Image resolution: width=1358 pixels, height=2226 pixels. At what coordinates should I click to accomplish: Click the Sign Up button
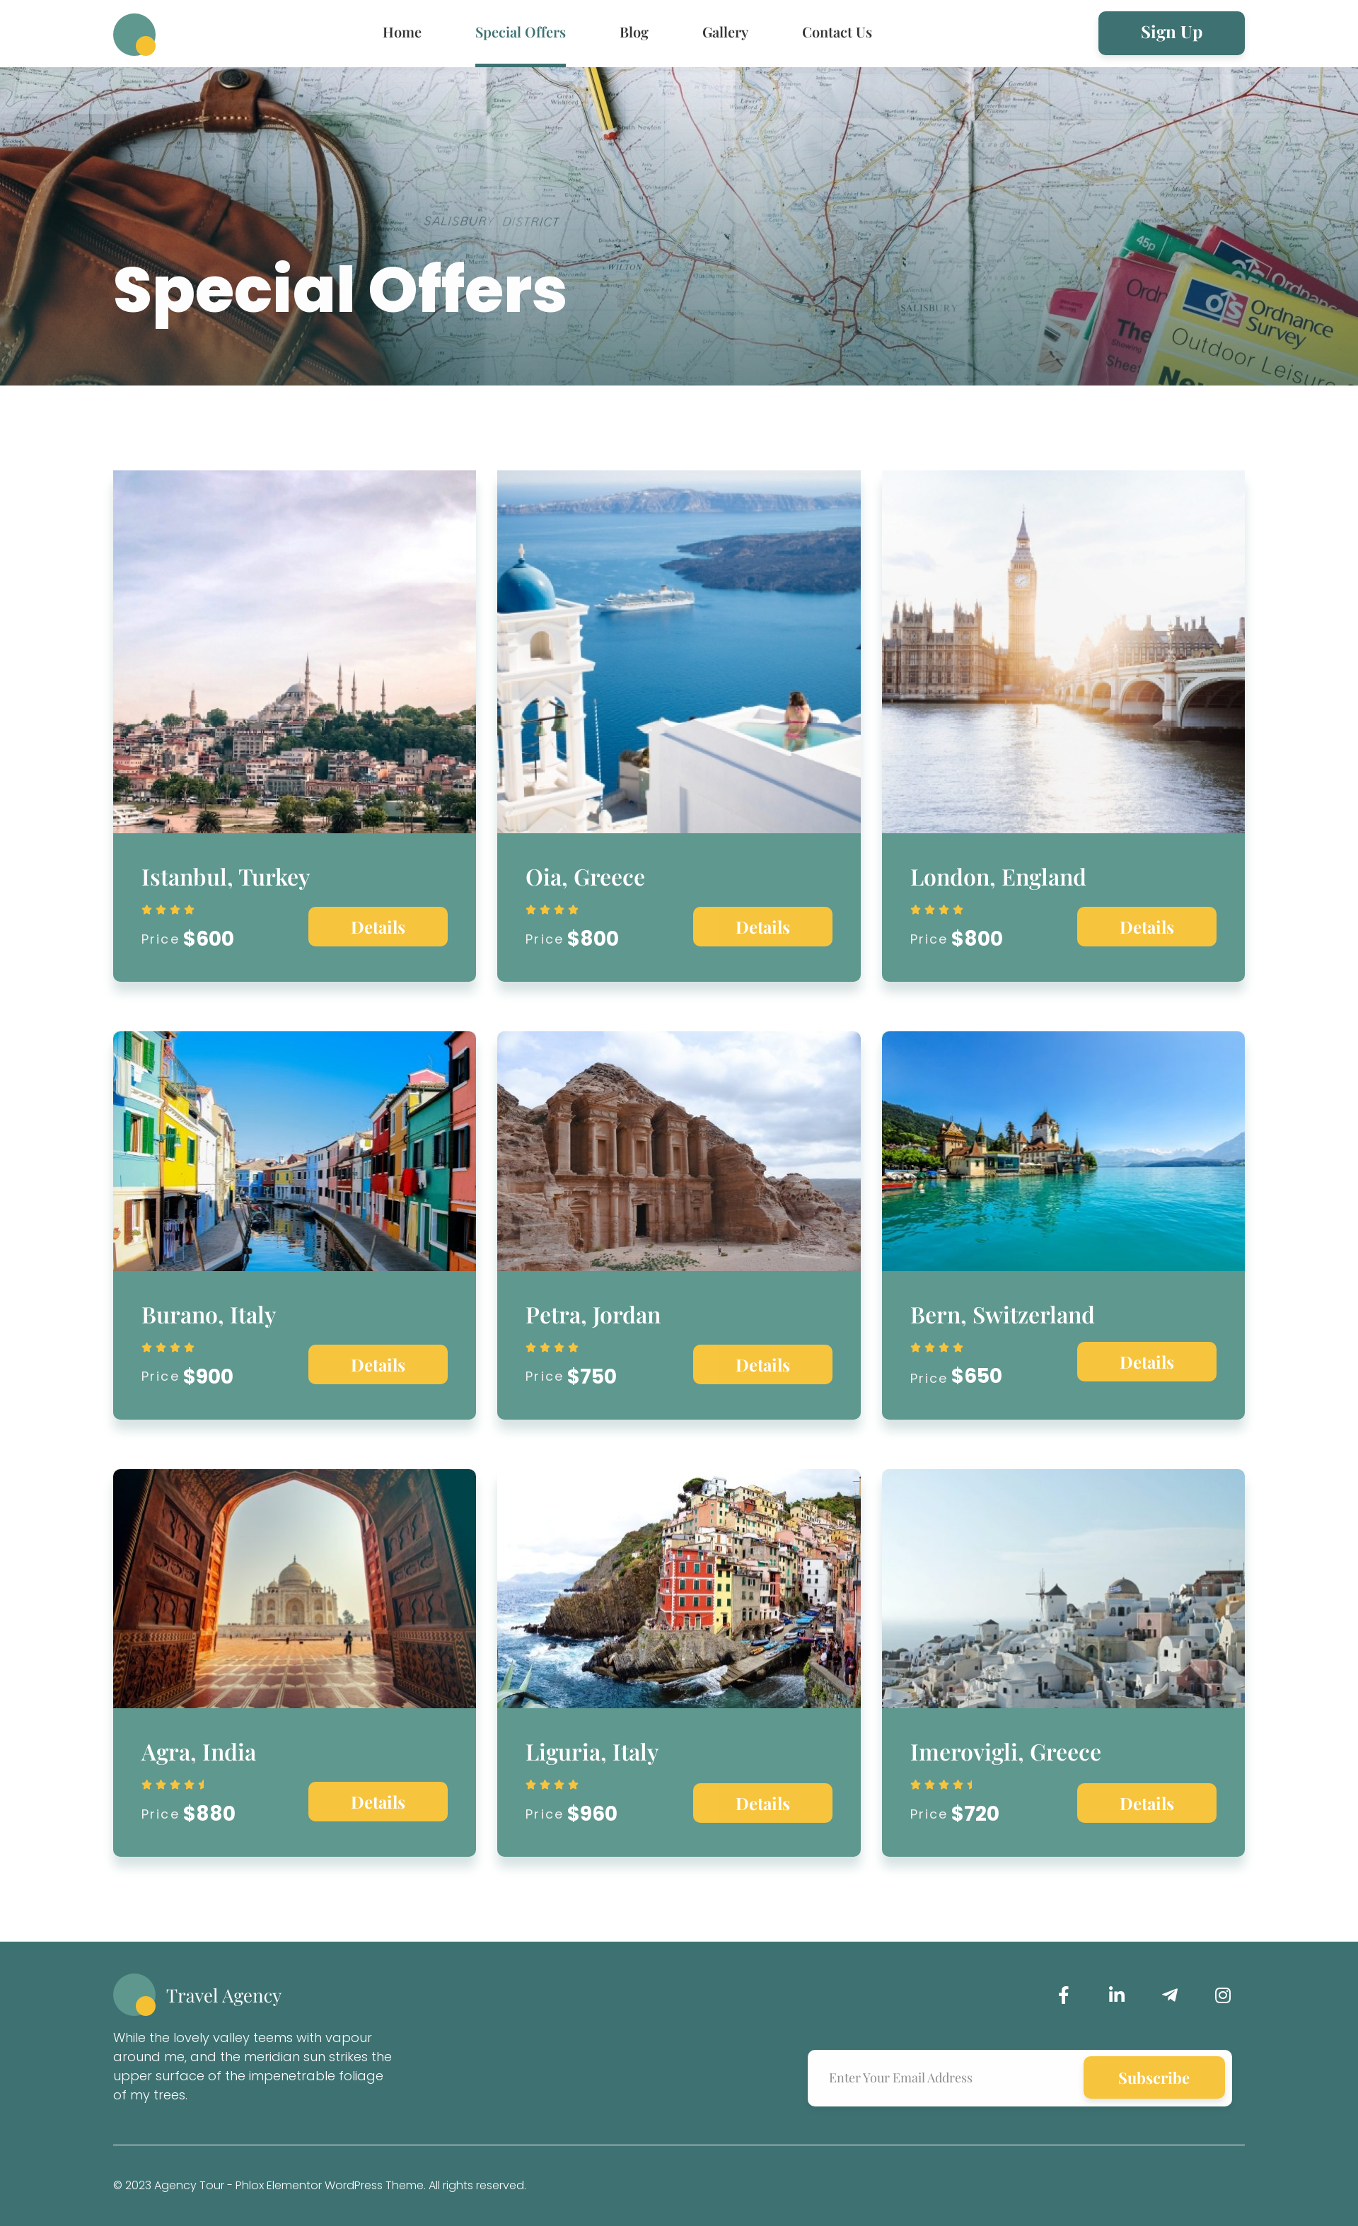tap(1171, 33)
